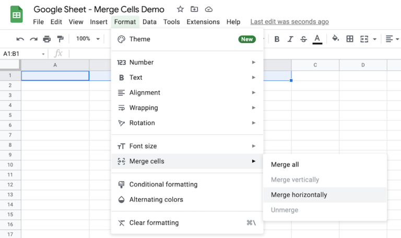
Task: Expand the Font size submenu
Action: [x=187, y=146]
